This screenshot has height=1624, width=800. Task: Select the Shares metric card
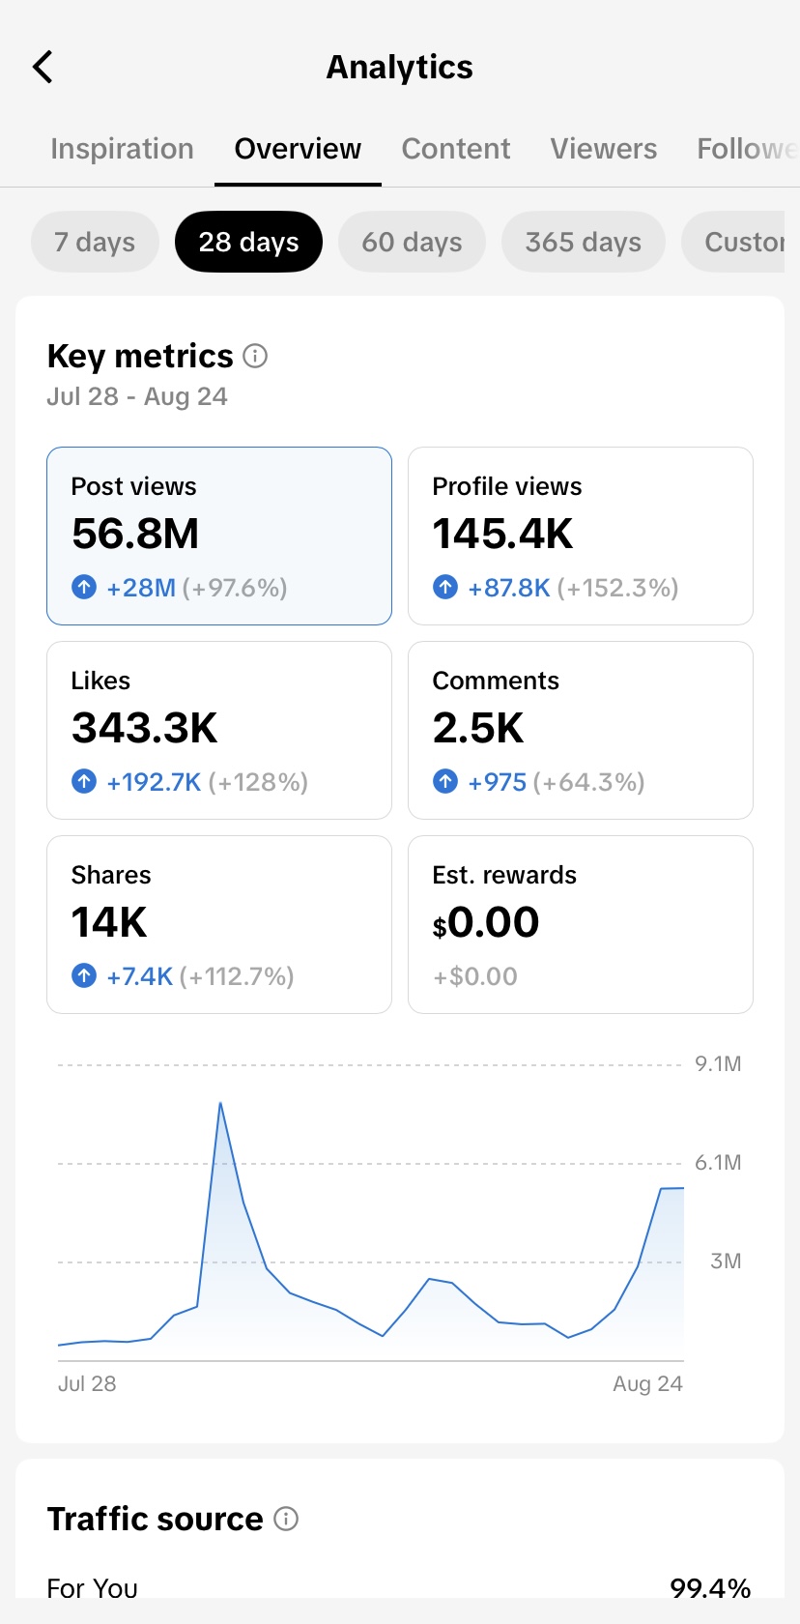point(219,924)
